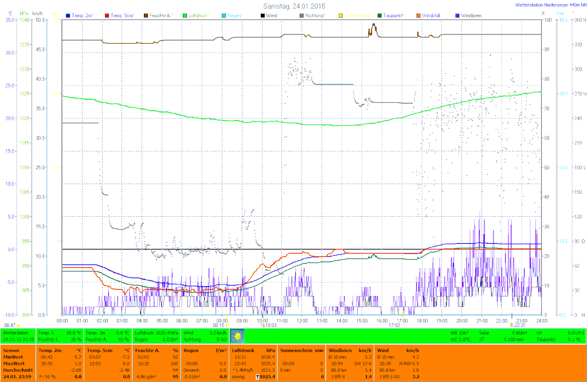Click the 22:31 marker below the time axis

[x=517, y=325]
